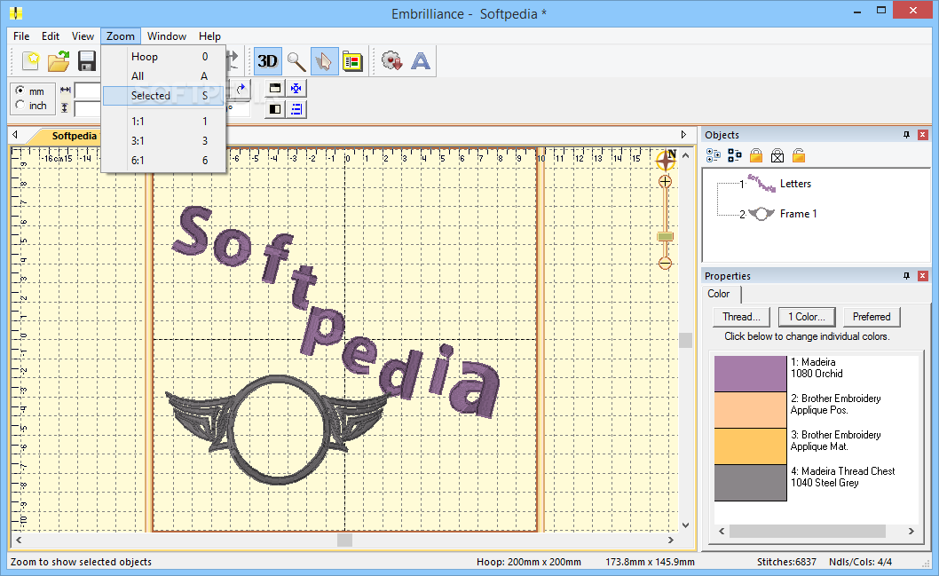Open the Edit menu
This screenshot has width=939, height=576.
(51, 36)
